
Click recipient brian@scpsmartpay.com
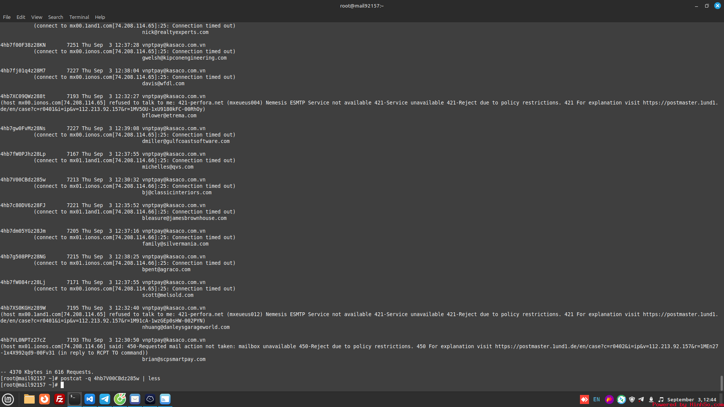coord(174,359)
